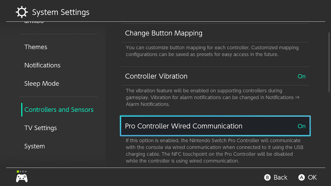The width and height of the screenshot is (331, 186).
Task: Open Change Button Mapping
Action: coord(164,33)
